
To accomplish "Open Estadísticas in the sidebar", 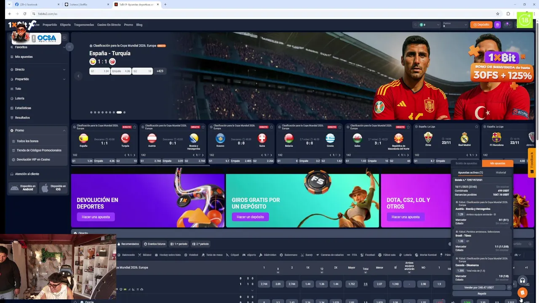I will (23, 108).
